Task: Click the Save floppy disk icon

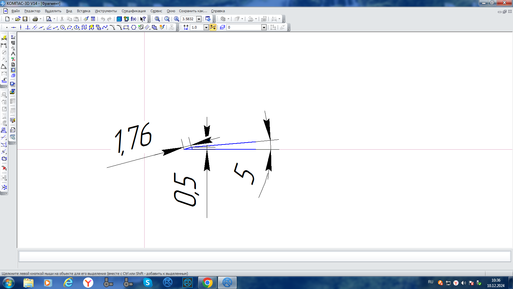Action: [x=25, y=19]
